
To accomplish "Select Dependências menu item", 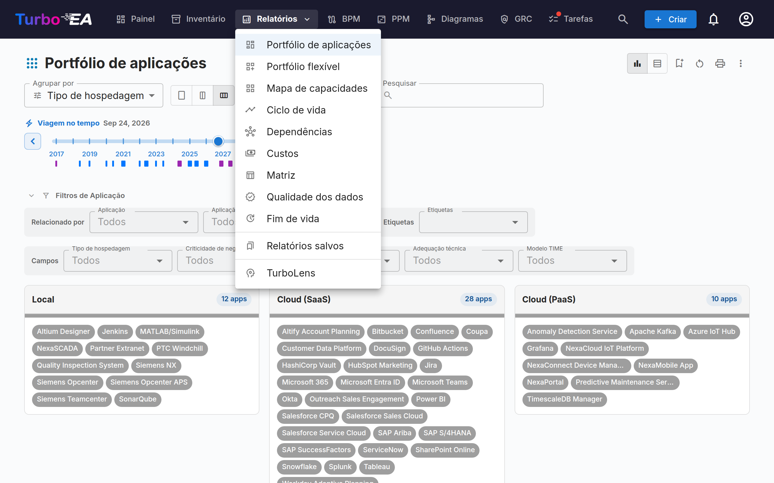I will tap(308, 132).
